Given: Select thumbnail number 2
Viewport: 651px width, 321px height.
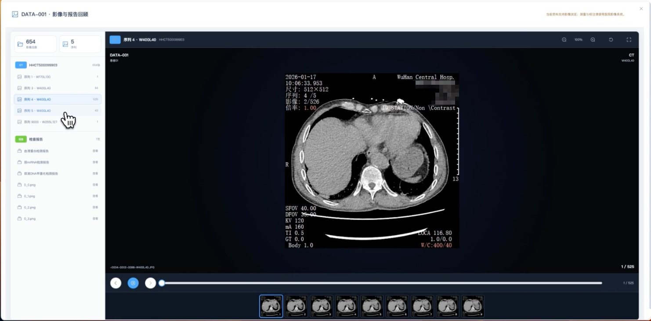Looking at the screenshot, I should click(297, 306).
